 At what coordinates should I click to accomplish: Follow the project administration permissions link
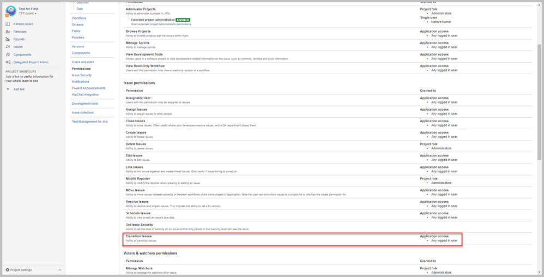(171, 25)
